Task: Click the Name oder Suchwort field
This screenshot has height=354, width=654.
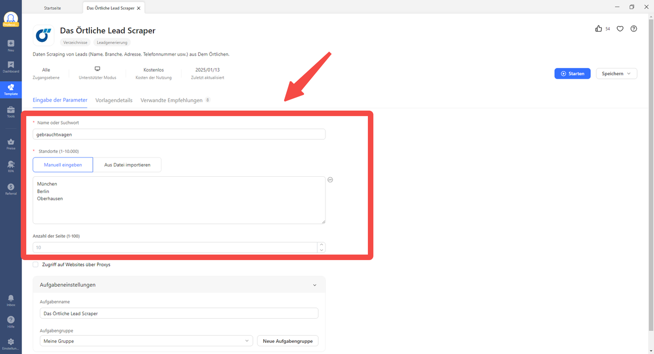Action: pos(179,134)
